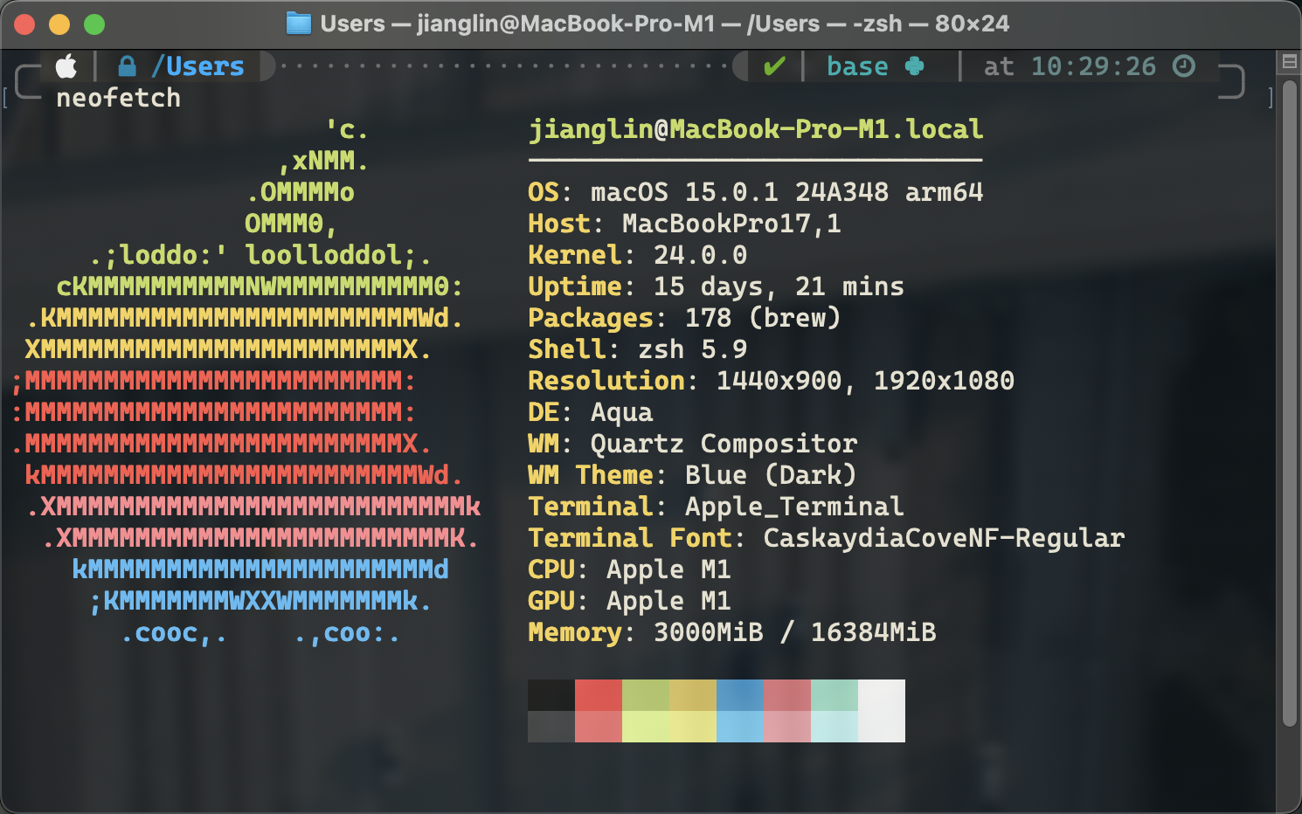The image size is (1302, 814).
Task: Click Uptime 15 days, 21 mins
Action: [x=717, y=286]
